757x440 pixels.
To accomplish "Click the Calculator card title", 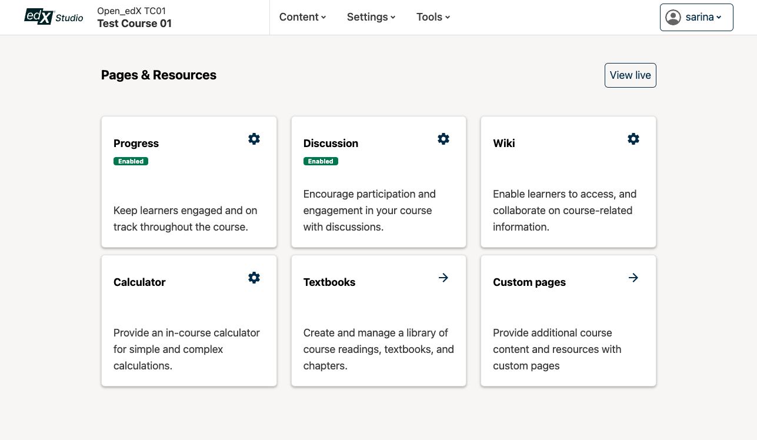I will 139,282.
